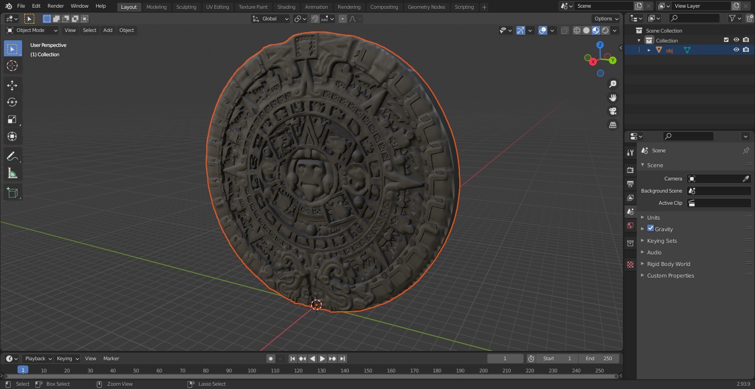Expand obj tree item arrow
755x389 pixels.
(x=649, y=50)
